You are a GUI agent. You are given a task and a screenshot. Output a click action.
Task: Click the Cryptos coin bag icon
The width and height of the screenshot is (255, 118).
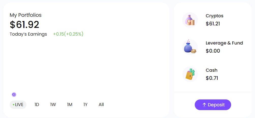tap(190, 20)
